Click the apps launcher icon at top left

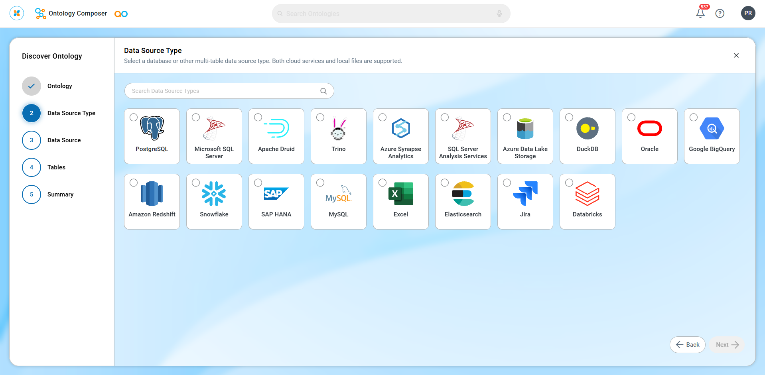tap(17, 14)
